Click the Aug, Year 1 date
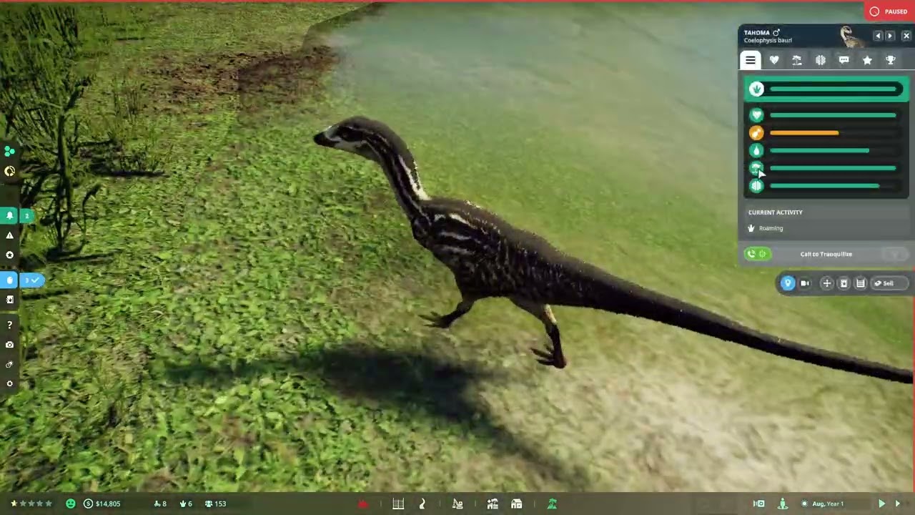The image size is (915, 515). pos(828,504)
